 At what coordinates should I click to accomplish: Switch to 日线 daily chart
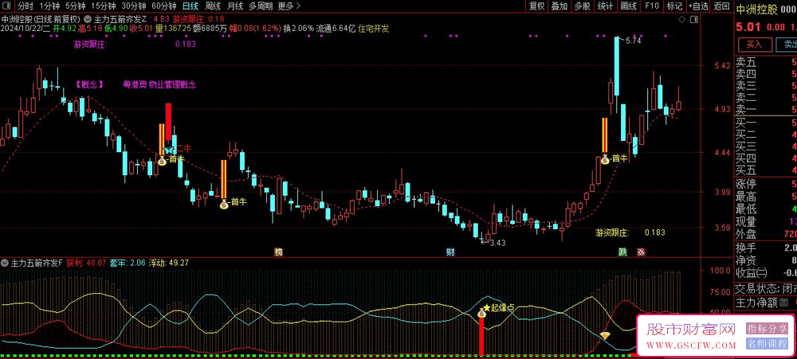coord(190,6)
